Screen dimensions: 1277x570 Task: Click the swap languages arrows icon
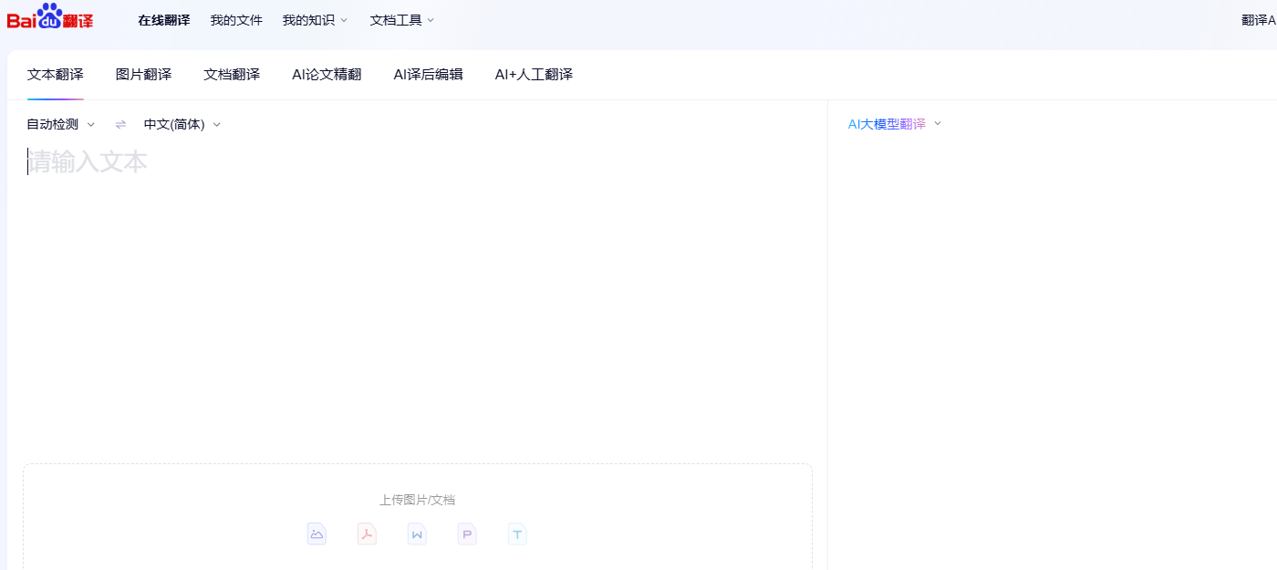pyautogui.click(x=119, y=124)
